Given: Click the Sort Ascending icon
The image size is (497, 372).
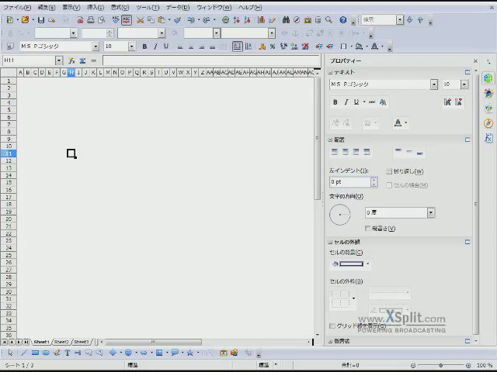Looking at the screenshot, I should (x=236, y=20).
